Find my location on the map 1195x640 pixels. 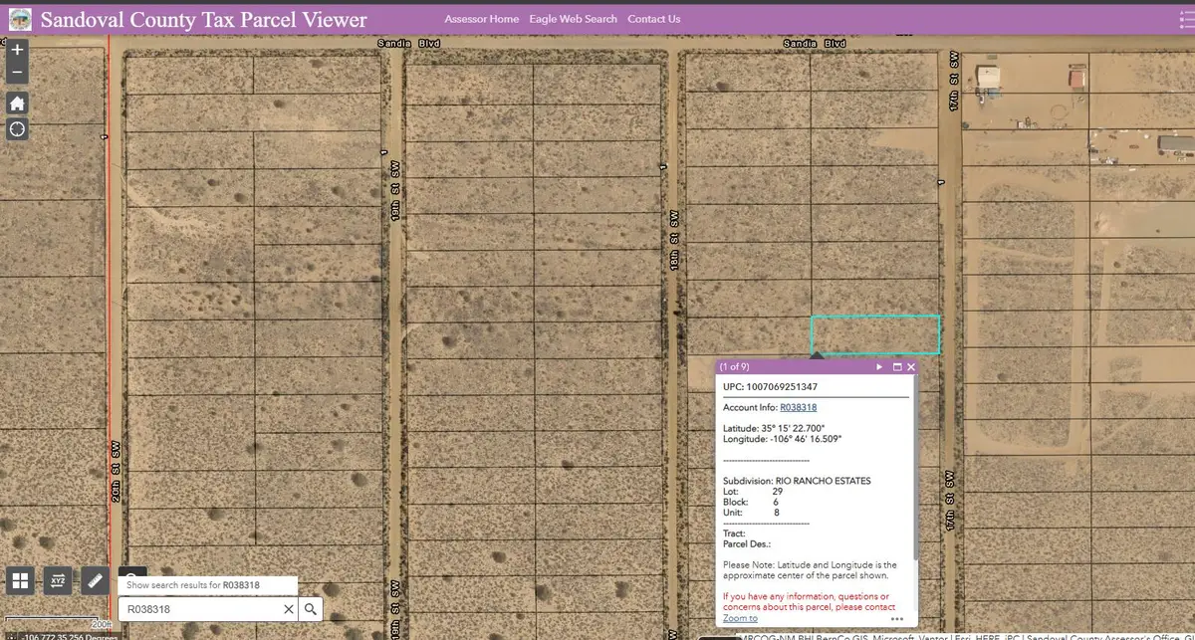tap(17, 129)
